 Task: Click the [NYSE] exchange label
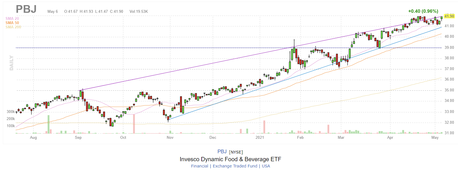coord(236,152)
